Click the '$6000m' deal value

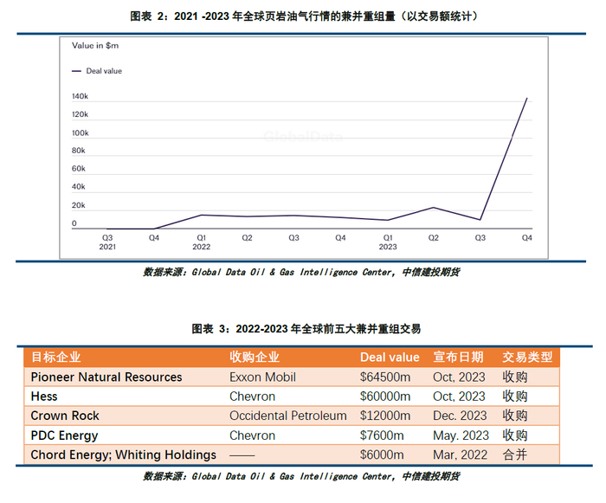(382, 455)
